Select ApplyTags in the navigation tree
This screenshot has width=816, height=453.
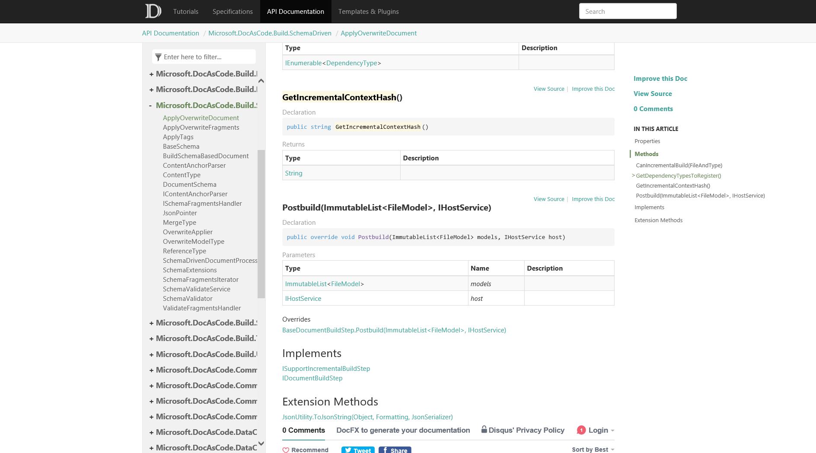[x=178, y=137]
